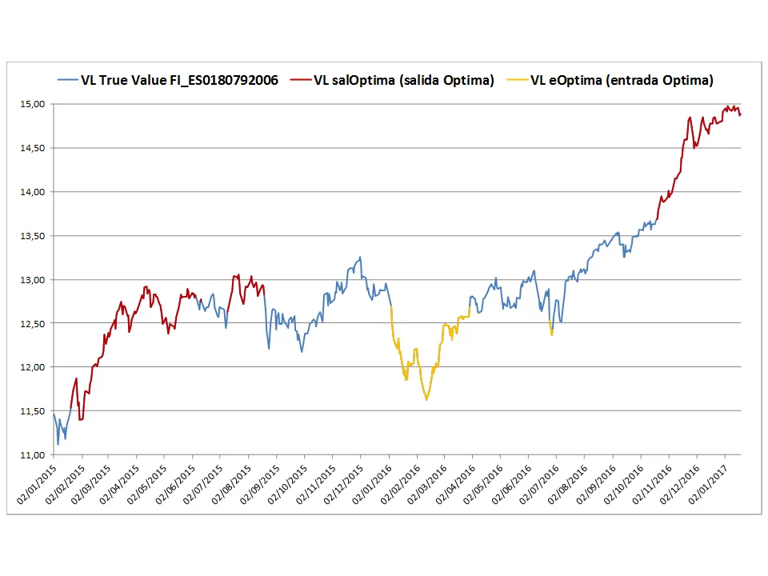Click the lowest point of the yellow line

click(426, 399)
